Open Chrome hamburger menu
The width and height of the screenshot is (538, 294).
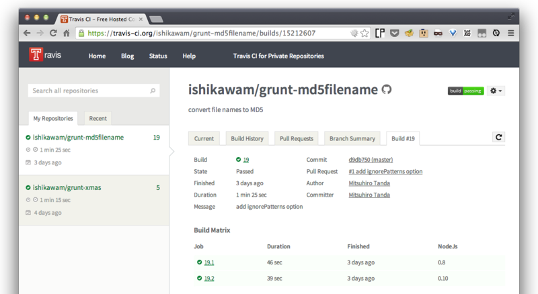tap(511, 34)
